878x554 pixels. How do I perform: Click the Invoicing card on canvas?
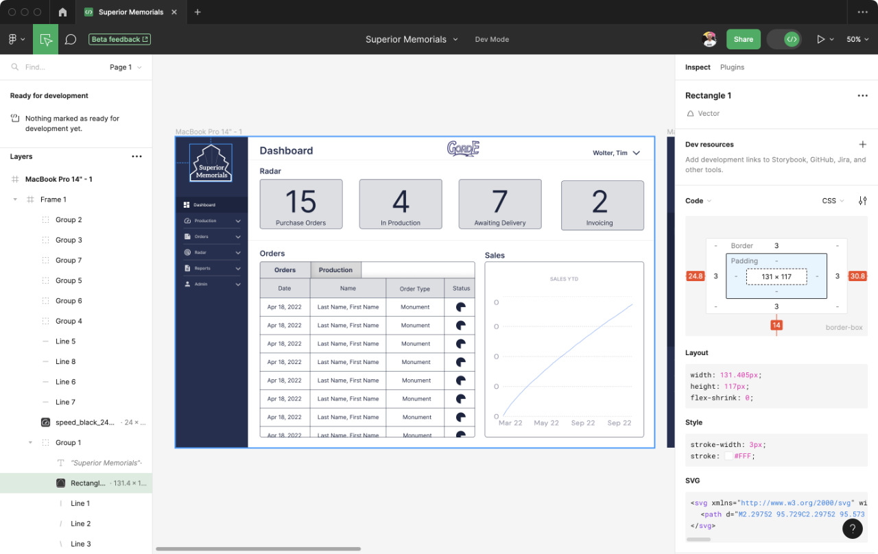click(x=602, y=205)
